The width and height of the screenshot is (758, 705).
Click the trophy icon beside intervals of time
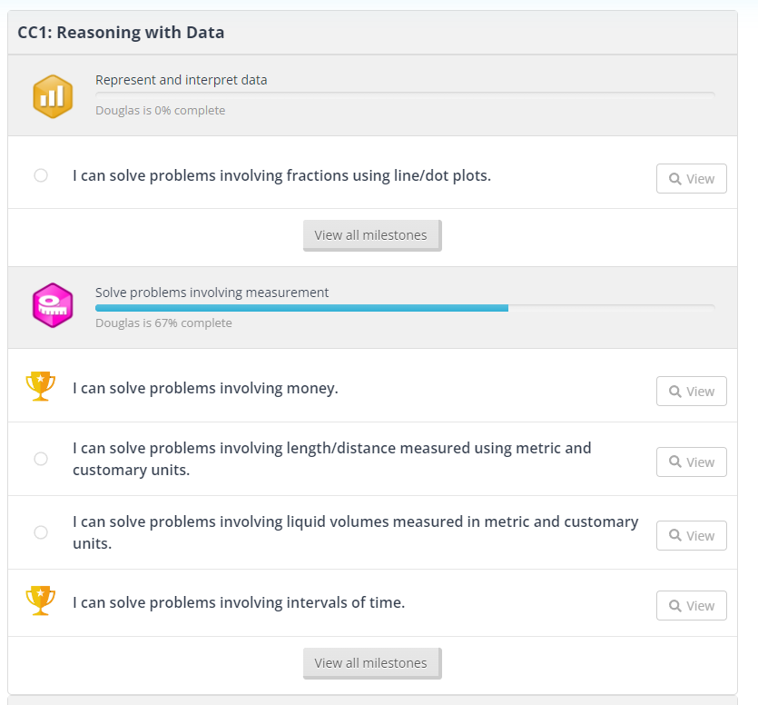tap(41, 601)
